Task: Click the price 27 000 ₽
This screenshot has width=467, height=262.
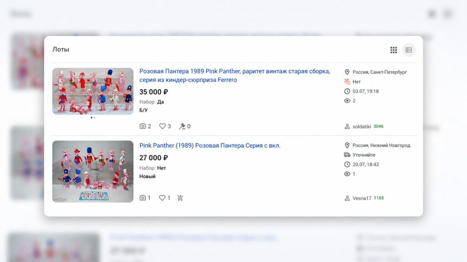Action: click(154, 158)
